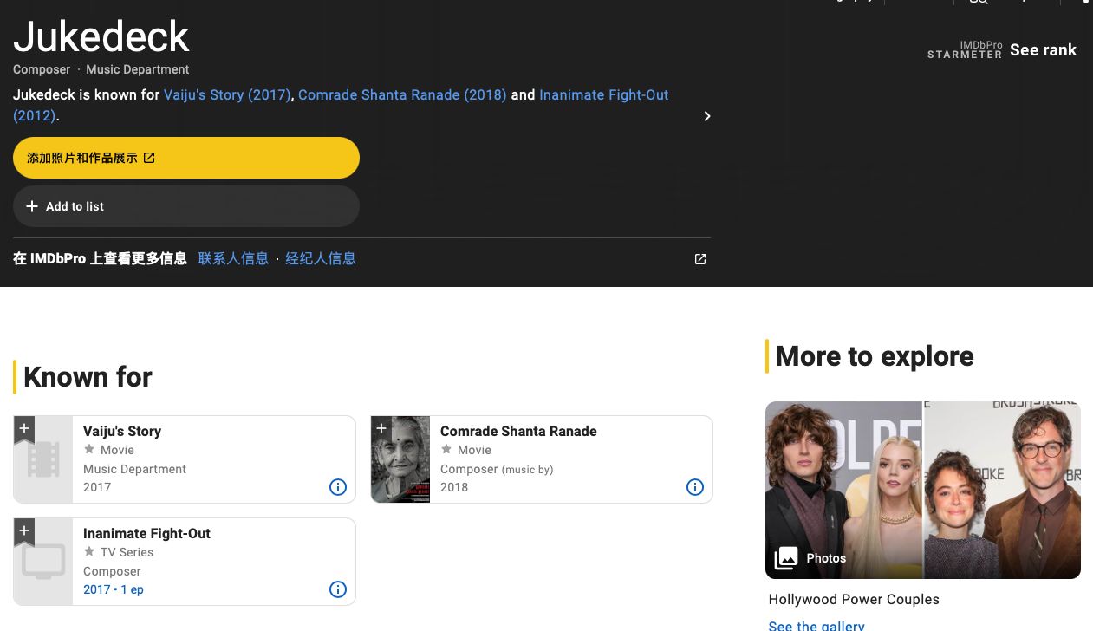The height and width of the screenshot is (631, 1093).
Task: Open Vaiju's Story placeholder film thumbnail
Action: click(x=43, y=459)
